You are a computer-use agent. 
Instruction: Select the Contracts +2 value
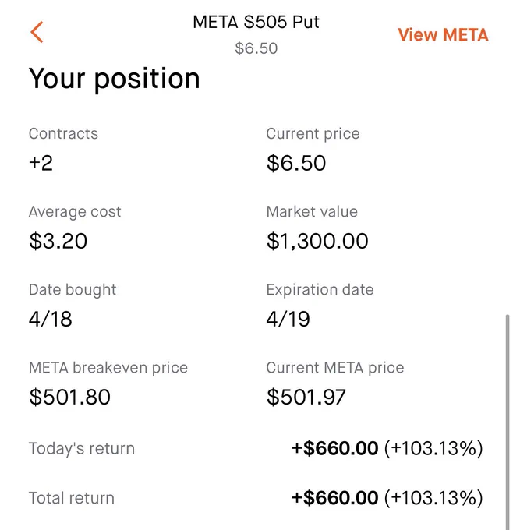point(41,163)
